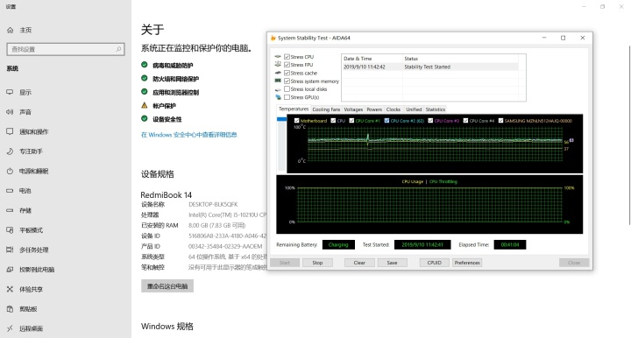
Task: Click green check icon beside 设备安全性
Action: pos(144,118)
